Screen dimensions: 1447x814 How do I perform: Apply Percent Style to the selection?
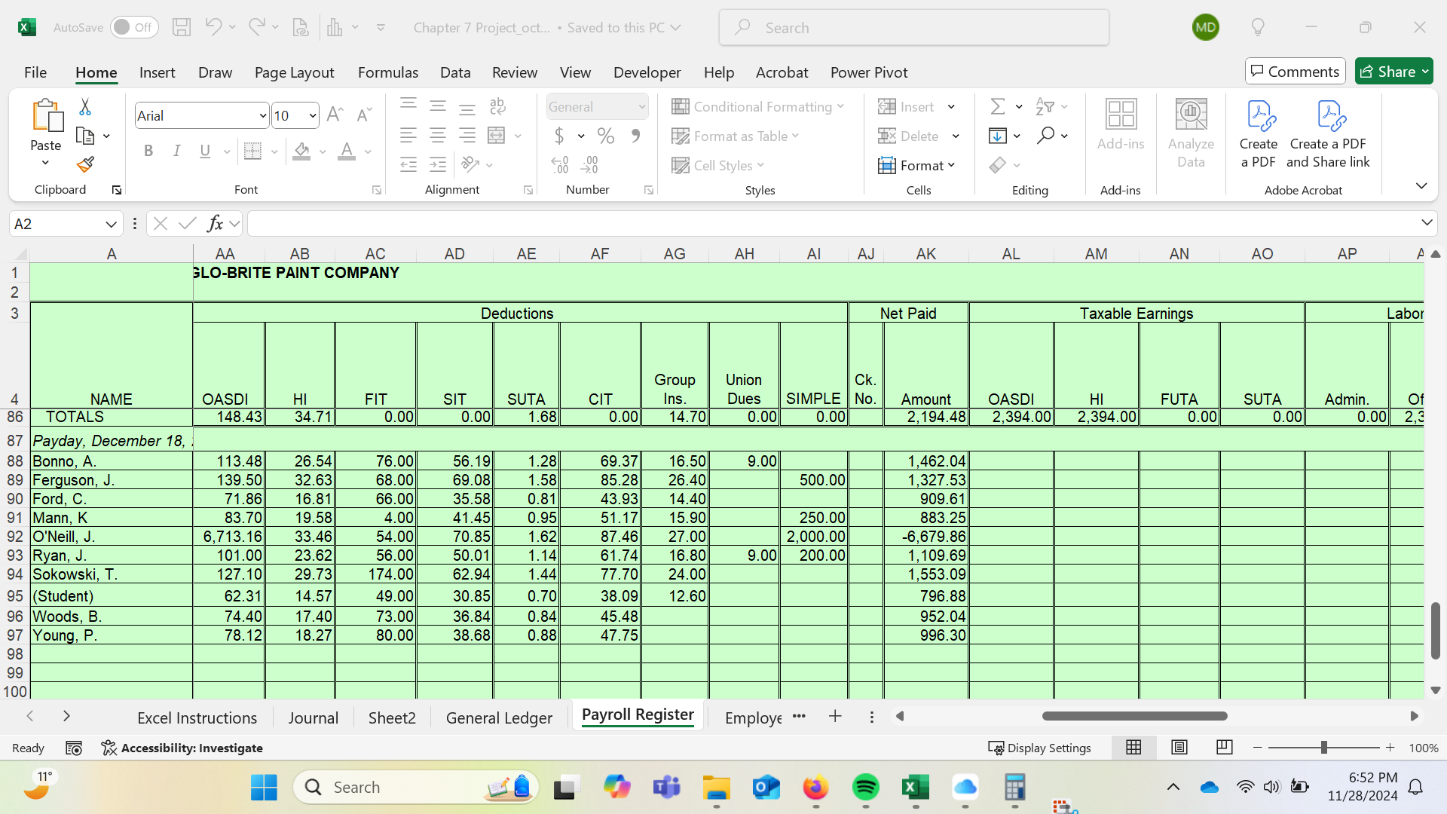[605, 136]
